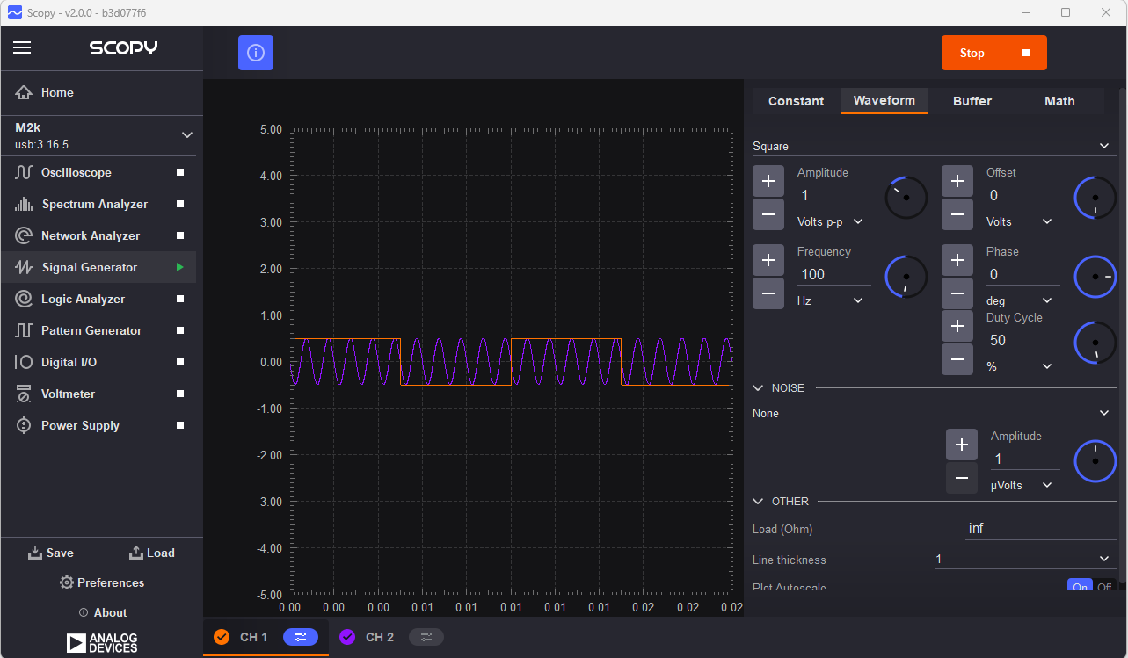Open the hamburger menu
1128x658 pixels.
22,47
